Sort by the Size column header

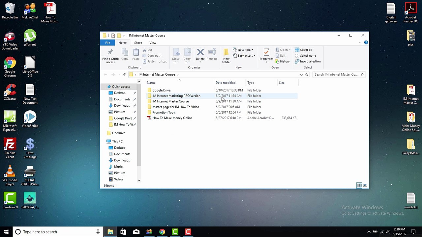(282, 83)
